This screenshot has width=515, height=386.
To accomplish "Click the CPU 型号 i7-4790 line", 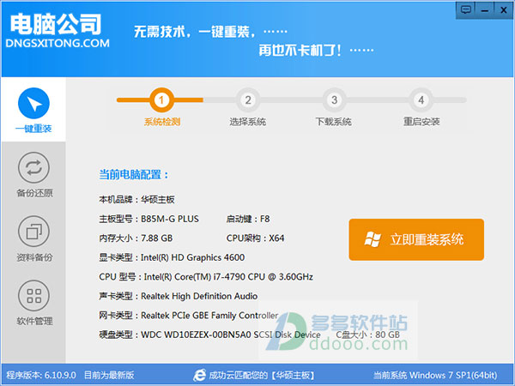I will point(206,277).
